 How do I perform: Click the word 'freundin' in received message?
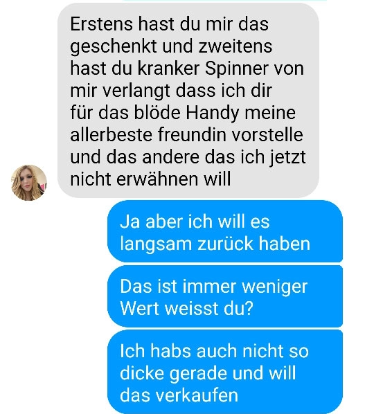tap(193, 135)
